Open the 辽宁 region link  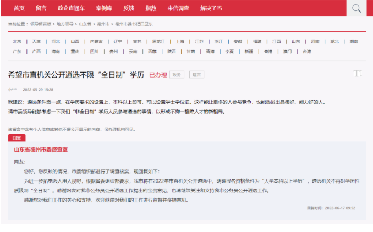[118, 42]
